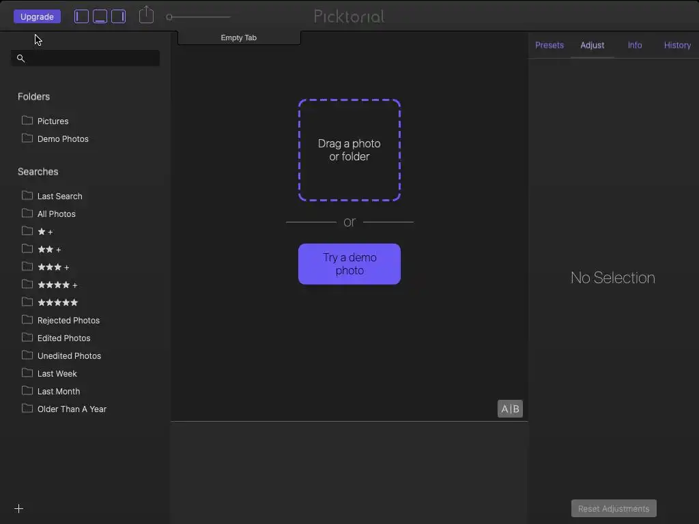
Task: Select the five stars filter
Action: pyautogui.click(x=58, y=302)
